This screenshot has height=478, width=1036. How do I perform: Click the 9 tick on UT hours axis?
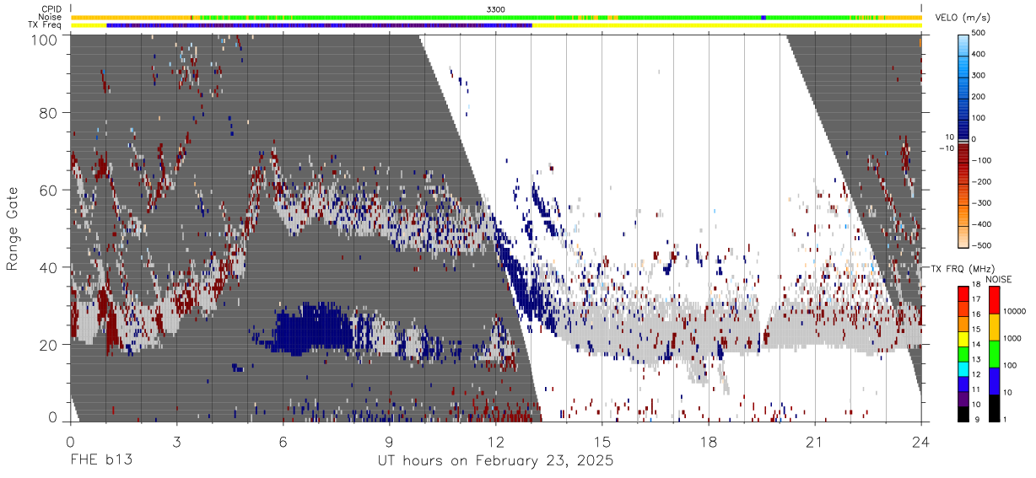click(389, 441)
